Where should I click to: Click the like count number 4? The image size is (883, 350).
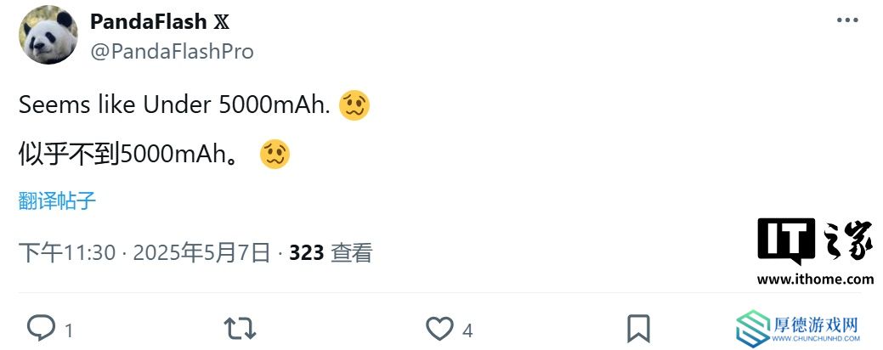tap(467, 330)
